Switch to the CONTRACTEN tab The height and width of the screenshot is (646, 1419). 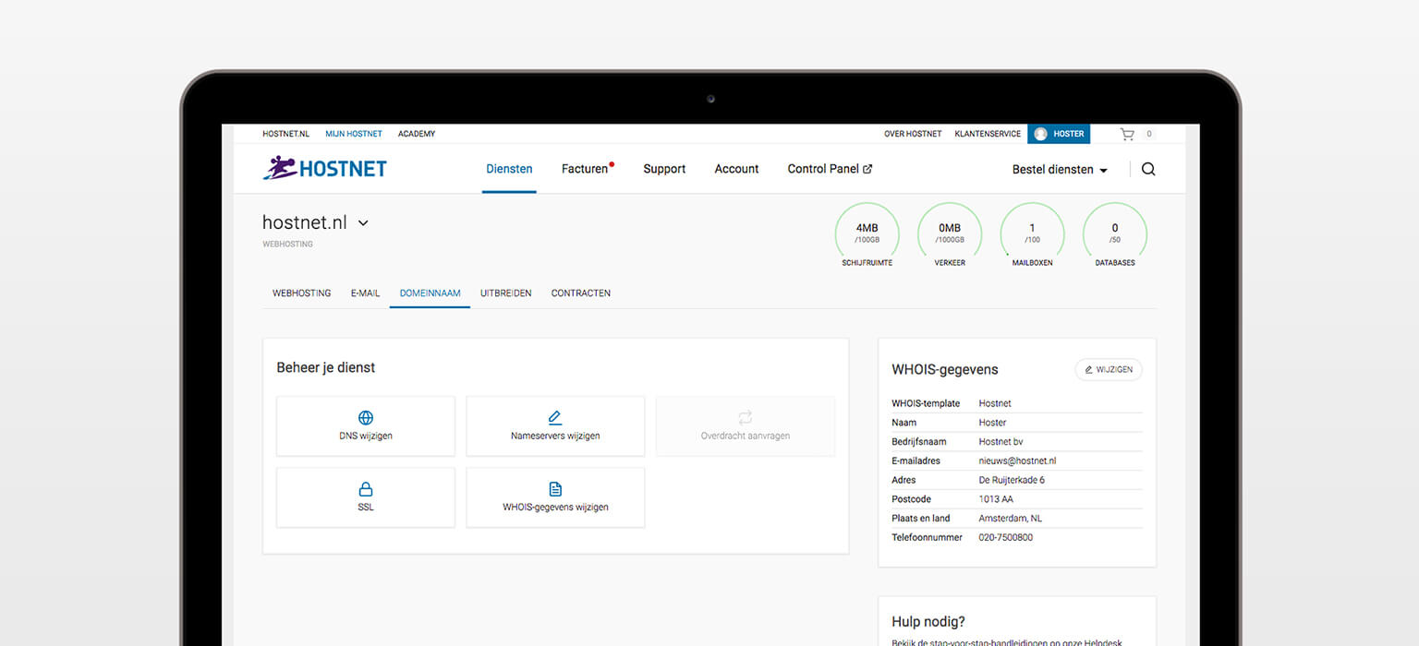point(580,293)
